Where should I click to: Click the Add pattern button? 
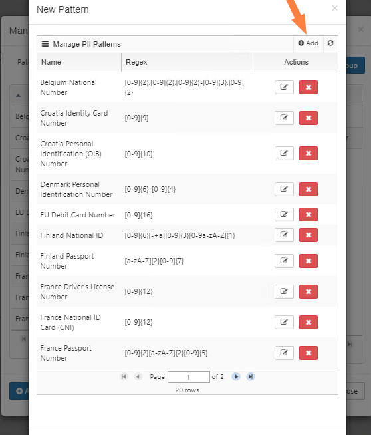[308, 43]
